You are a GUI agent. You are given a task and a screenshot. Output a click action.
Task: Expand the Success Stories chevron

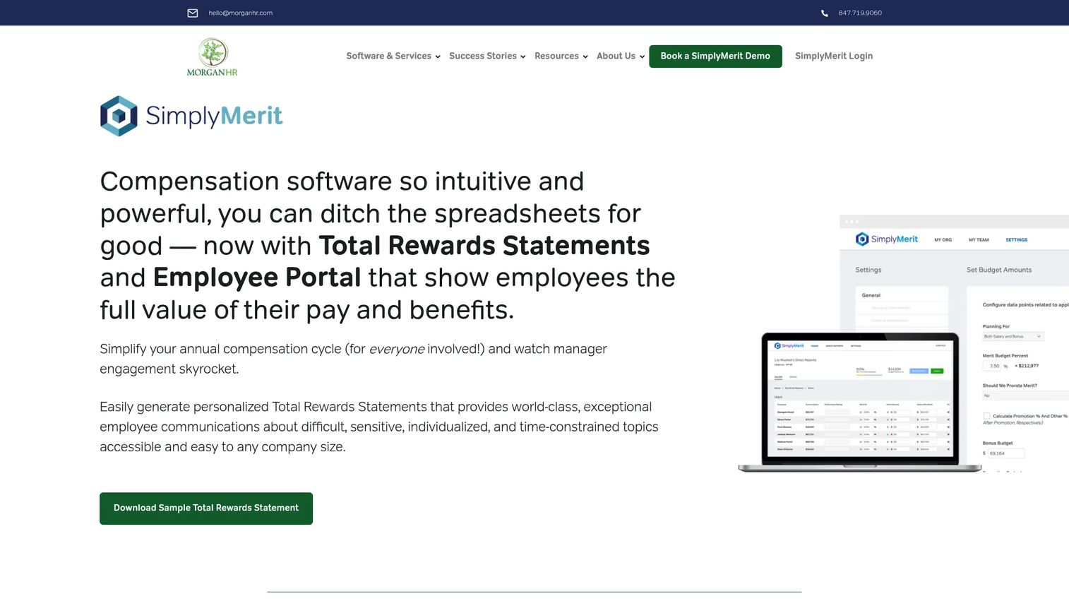pyautogui.click(x=523, y=56)
